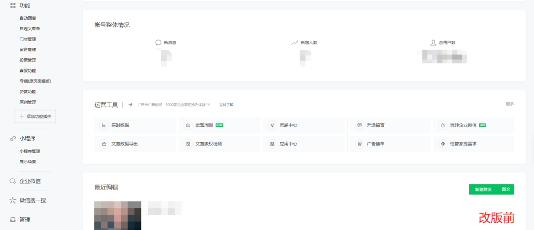Open the 灵感中心 tool tile
Image resolution: width=534 pixels, height=230 pixels.
(x=304, y=125)
